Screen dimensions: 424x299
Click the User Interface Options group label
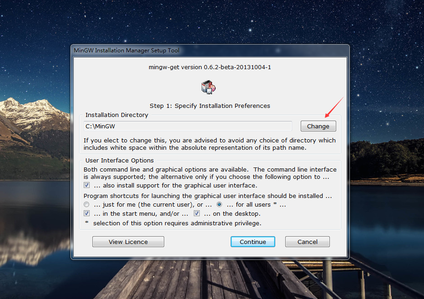120,161
